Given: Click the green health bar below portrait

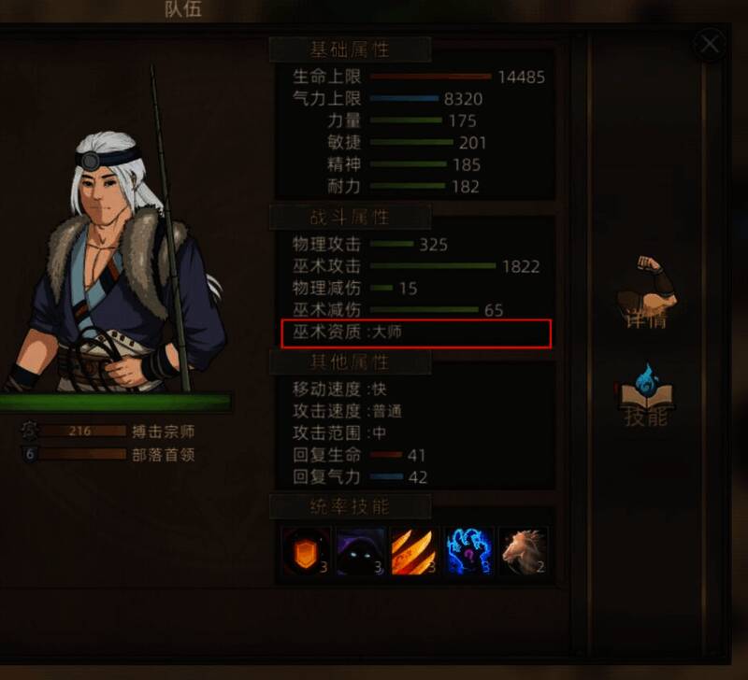Looking at the screenshot, I should tap(116, 403).
